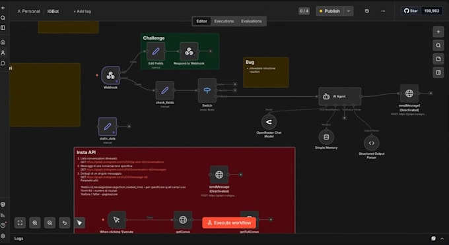Click the plus connector after sendMessage1 node

click(431, 94)
